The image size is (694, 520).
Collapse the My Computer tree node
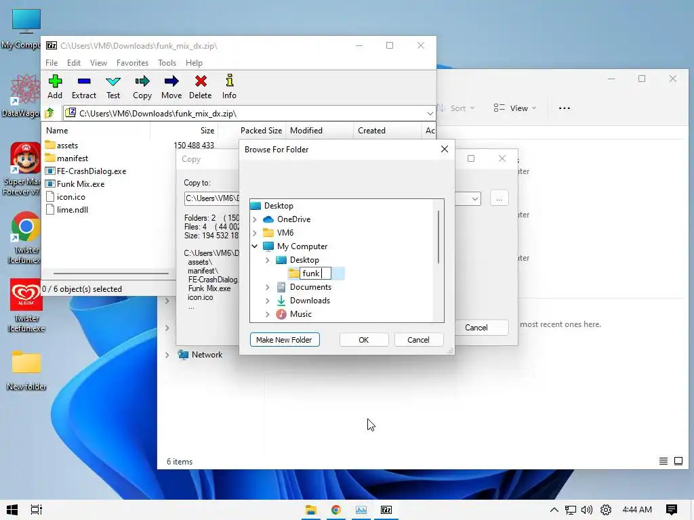pos(255,246)
